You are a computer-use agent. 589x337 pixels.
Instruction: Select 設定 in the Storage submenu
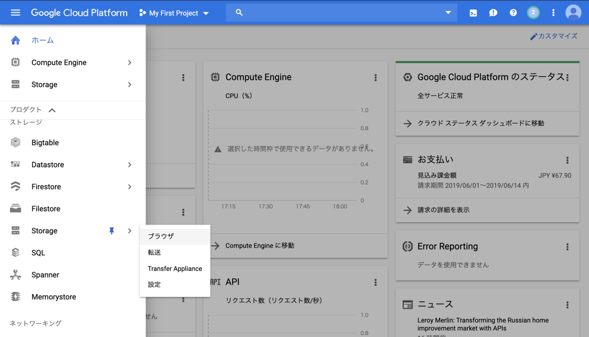[x=175, y=285]
